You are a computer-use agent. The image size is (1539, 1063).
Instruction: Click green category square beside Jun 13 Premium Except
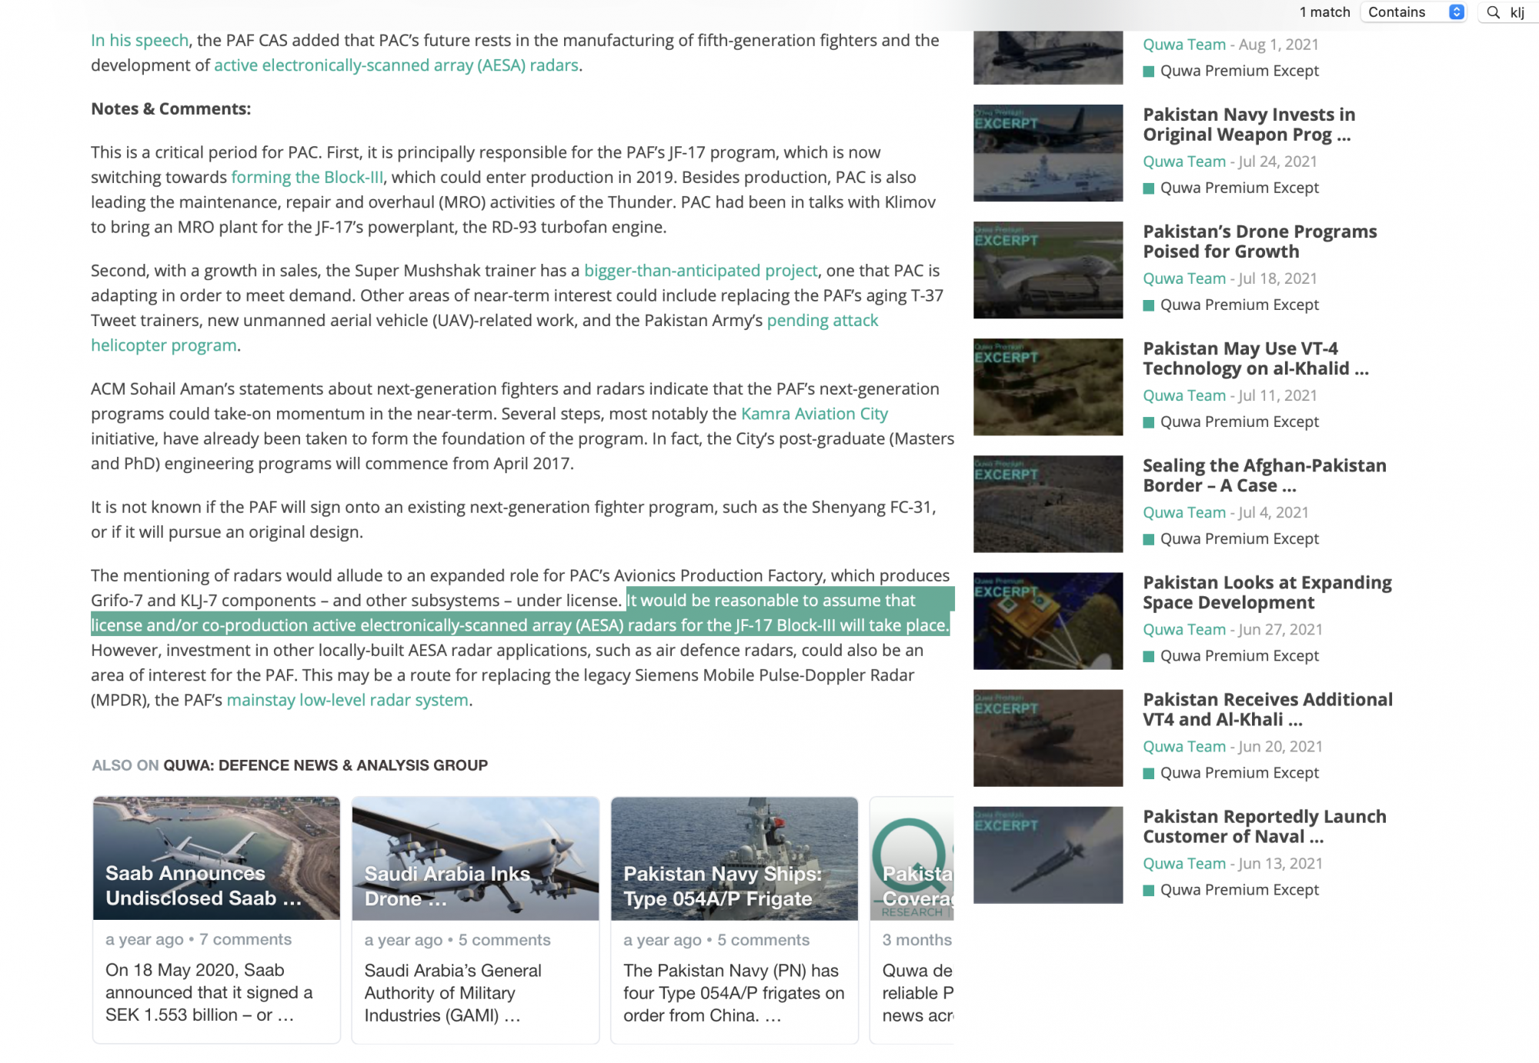click(x=1148, y=890)
